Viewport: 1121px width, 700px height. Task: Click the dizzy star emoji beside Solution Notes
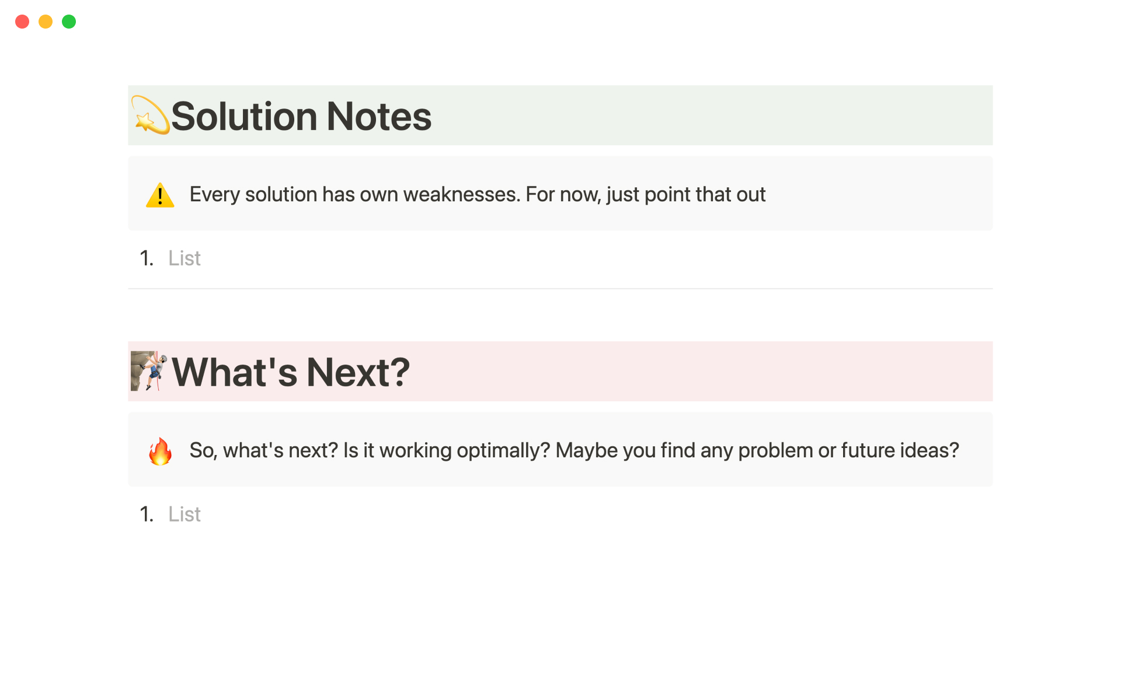tap(150, 116)
